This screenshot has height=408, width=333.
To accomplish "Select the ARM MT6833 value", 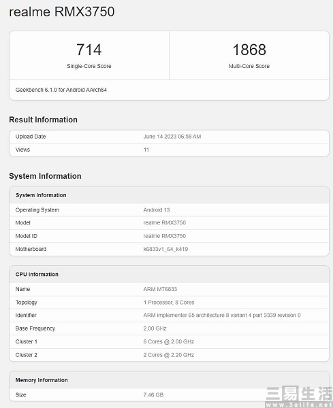I will coord(160,289).
